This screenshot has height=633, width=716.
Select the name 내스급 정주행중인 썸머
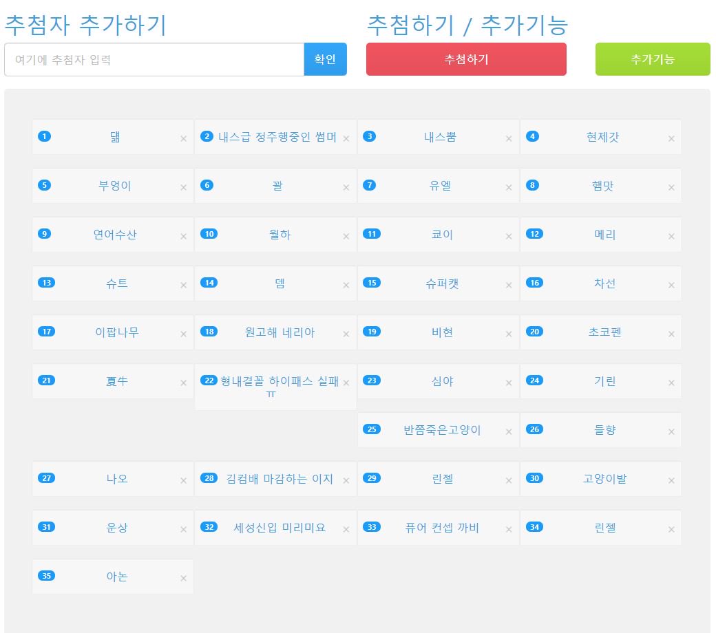pyautogui.click(x=277, y=137)
